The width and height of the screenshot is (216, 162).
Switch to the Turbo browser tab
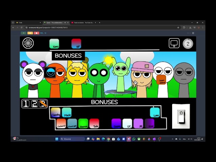(x=28, y=23)
